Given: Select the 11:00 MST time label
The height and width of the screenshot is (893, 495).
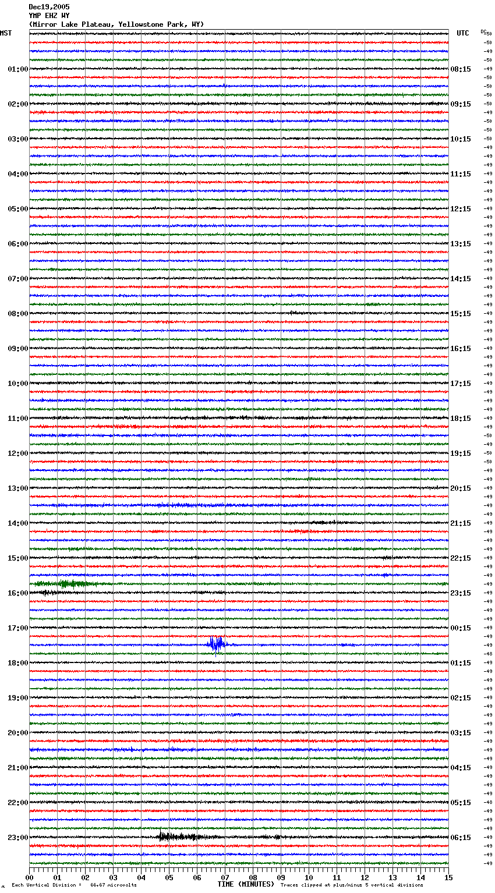Looking at the screenshot, I should click(x=18, y=419).
